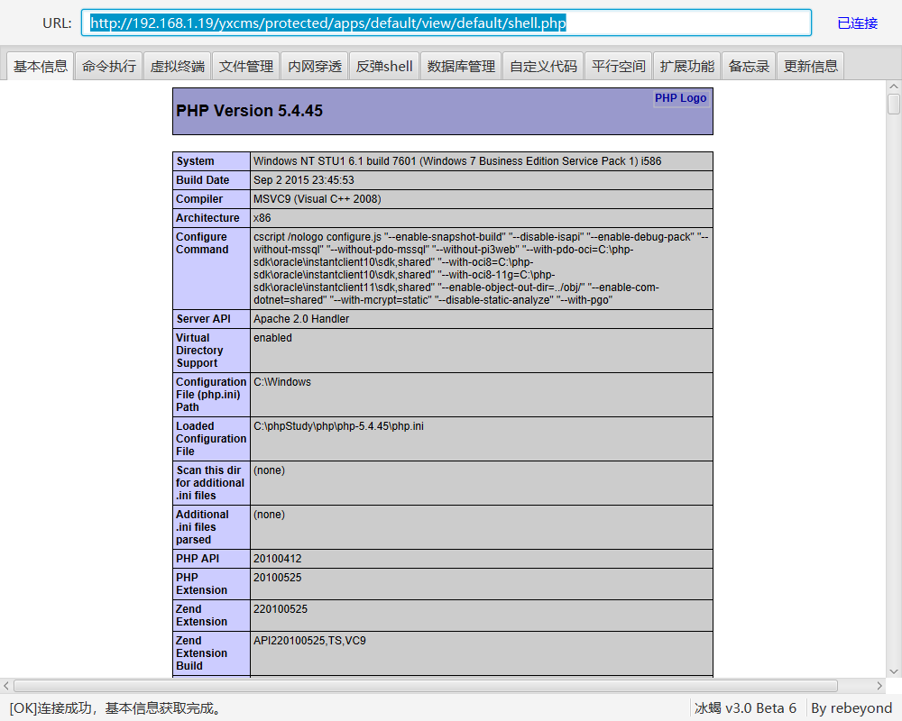Select the 内网穿透 tab

(x=315, y=66)
